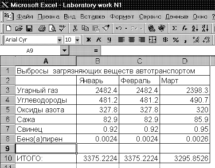Click the formula bar input area
Image resolution: width=215 pixels, height=168 pixels.
tap(158, 51)
